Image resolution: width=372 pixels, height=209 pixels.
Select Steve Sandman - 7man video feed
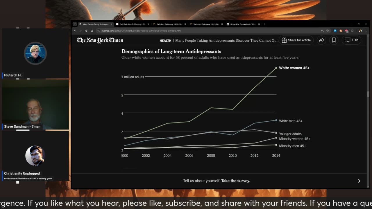[35, 104]
